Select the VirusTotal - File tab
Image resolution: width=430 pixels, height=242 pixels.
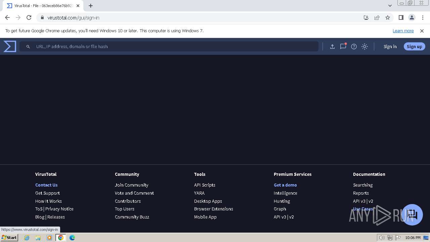click(43, 6)
